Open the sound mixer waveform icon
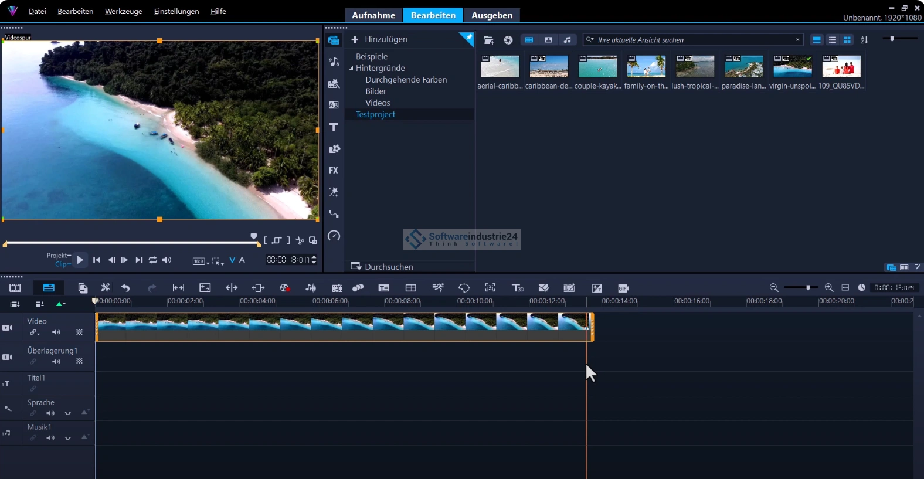The image size is (924, 479). pos(311,288)
